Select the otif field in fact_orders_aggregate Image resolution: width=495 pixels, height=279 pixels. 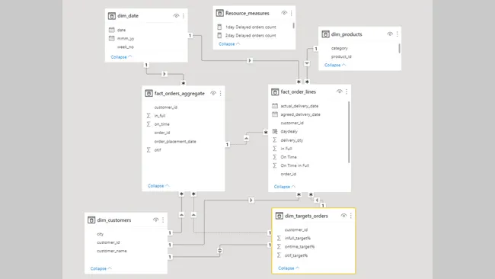(158, 150)
